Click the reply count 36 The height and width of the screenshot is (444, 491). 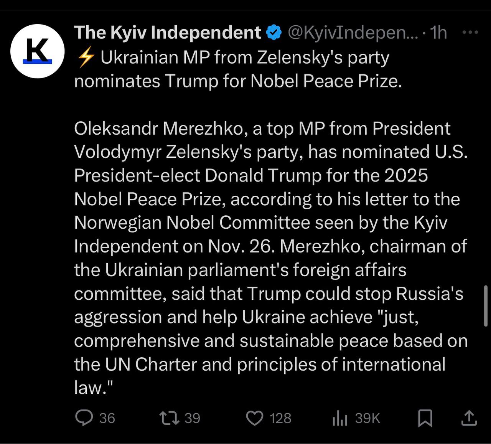pyautogui.click(x=107, y=418)
